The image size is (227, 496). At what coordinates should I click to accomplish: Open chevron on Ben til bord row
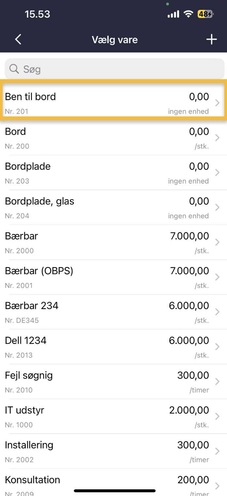tap(217, 103)
